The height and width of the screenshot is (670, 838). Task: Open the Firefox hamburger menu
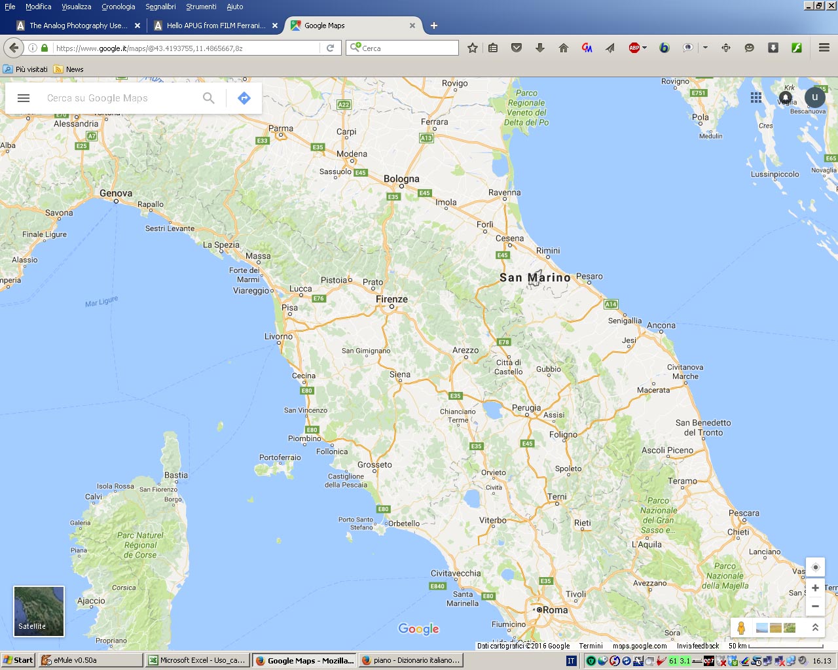click(x=824, y=48)
